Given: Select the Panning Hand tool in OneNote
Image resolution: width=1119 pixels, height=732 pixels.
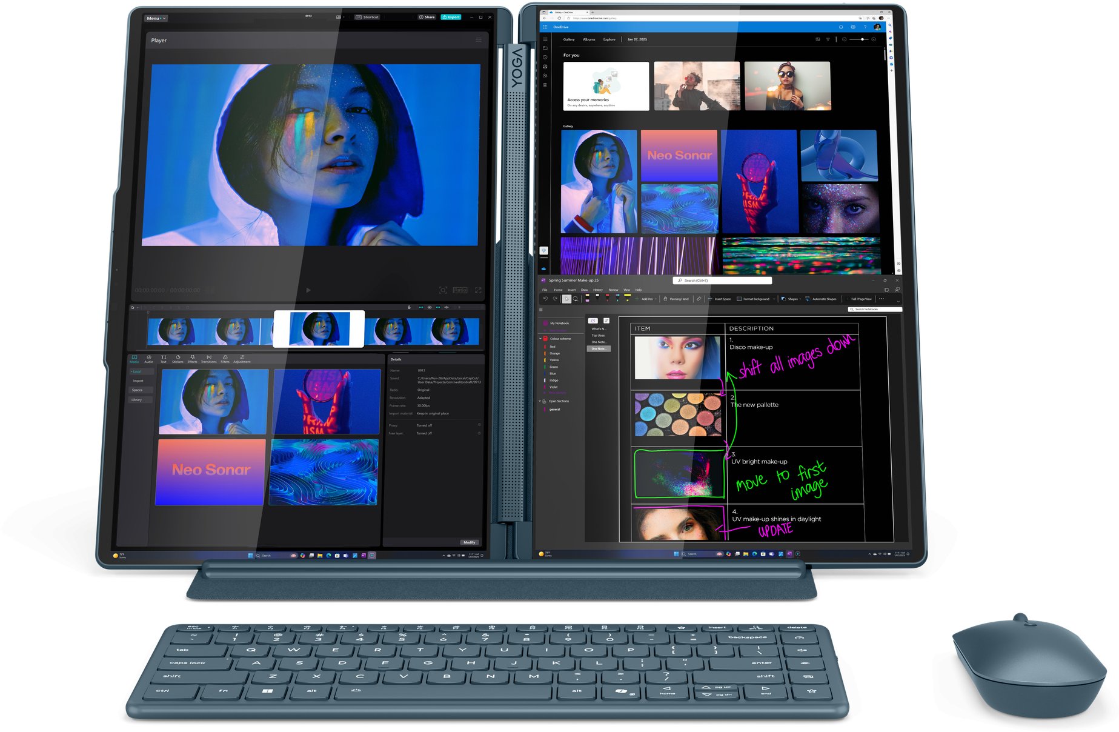Looking at the screenshot, I should [x=676, y=299].
